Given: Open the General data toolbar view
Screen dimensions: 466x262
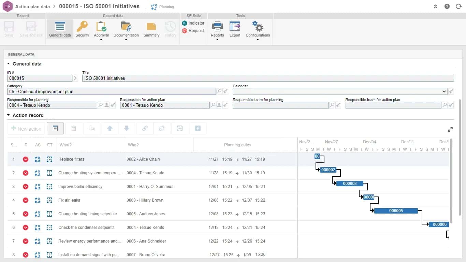Looking at the screenshot, I should [x=60, y=29].
